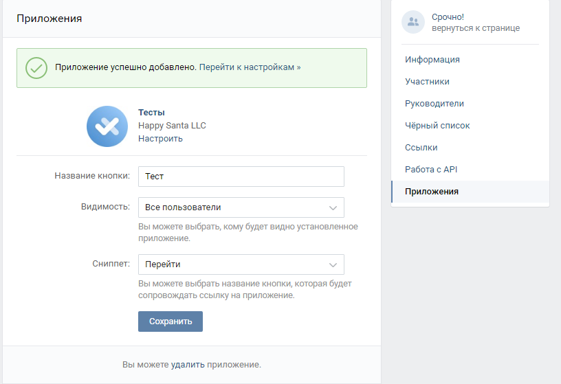
Task: Open the Работа с API section
Action: click(x=431, y=170)
